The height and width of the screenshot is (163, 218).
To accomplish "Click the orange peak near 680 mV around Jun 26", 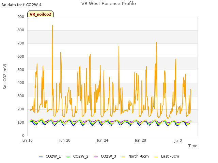I will [x=119, y=46].
